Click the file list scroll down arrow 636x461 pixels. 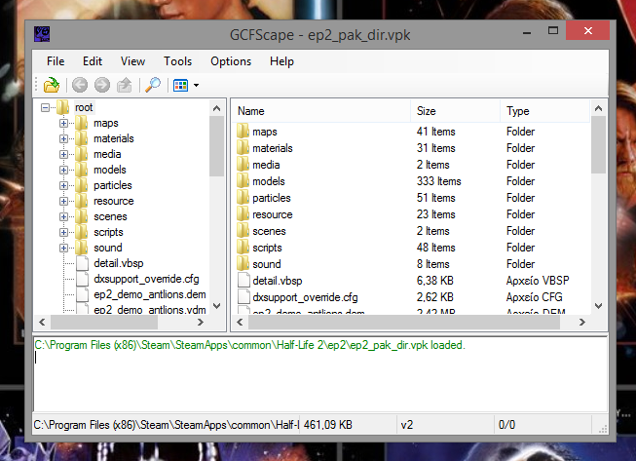point(598,306)
